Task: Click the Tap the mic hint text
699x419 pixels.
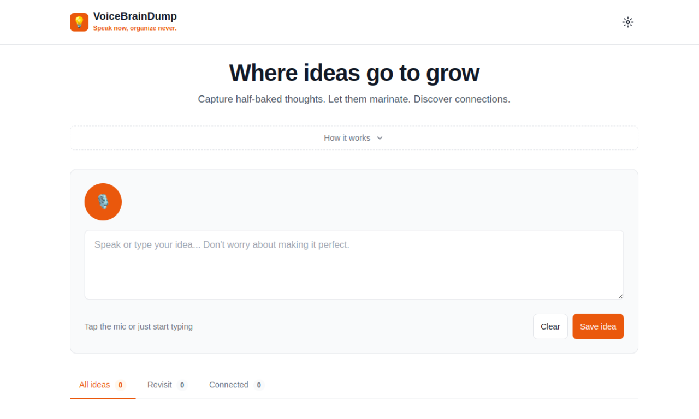Action: coord(139,326)
